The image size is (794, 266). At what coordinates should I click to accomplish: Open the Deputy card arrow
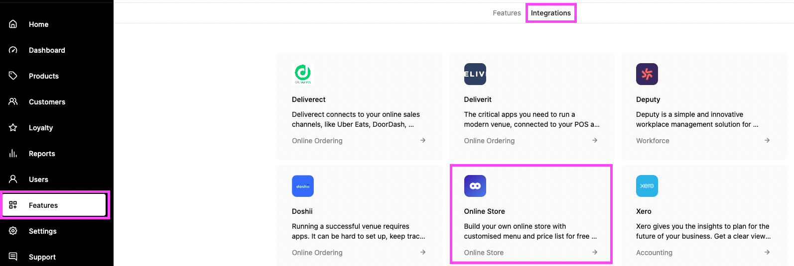[767, 140]
